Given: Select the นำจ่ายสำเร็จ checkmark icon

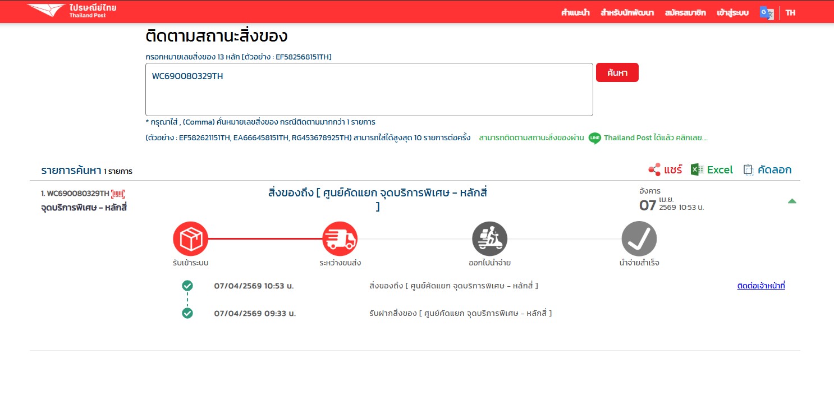Looking at the screenshot, I should (639, 239).
